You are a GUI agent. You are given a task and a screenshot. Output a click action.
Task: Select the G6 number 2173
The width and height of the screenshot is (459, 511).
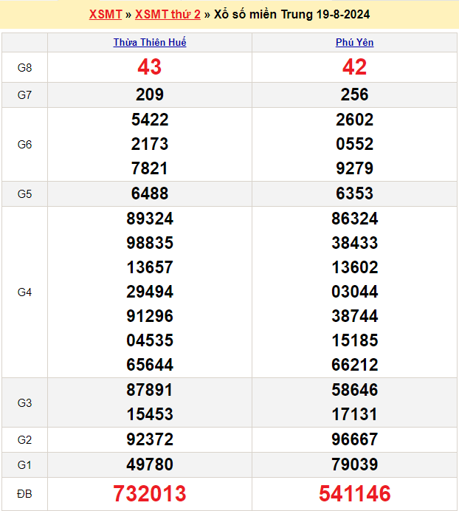[x=150, y=144]
